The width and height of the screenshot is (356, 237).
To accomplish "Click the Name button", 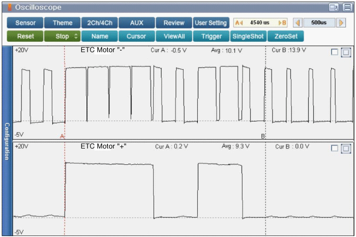I will (x=100, y=36).
